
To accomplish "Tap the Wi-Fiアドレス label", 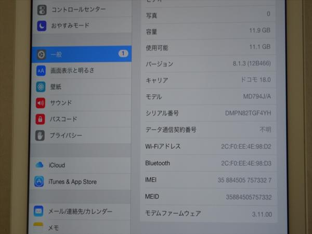I will pos(163,146).
